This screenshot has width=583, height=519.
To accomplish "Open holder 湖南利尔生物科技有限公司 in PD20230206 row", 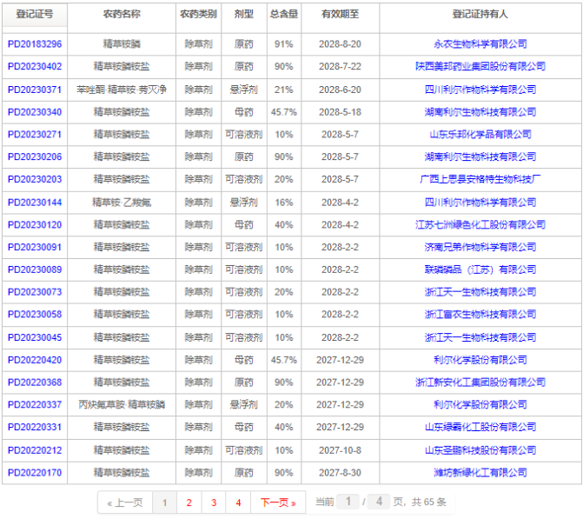I will pyautogui.click(x=480, y=156).
